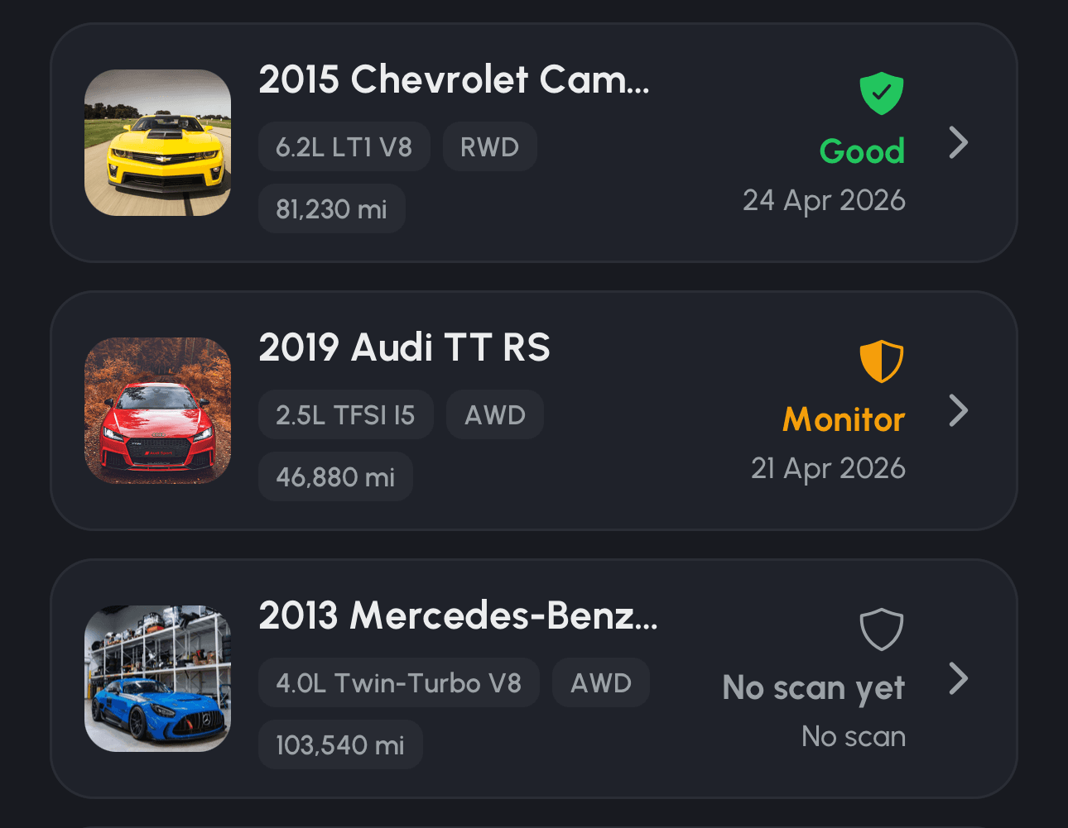Click the blue Mercedes thumbnail

coord(157,678)
